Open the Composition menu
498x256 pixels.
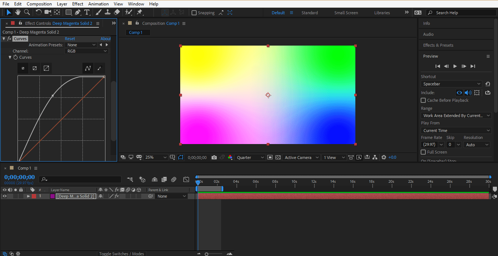39,4
